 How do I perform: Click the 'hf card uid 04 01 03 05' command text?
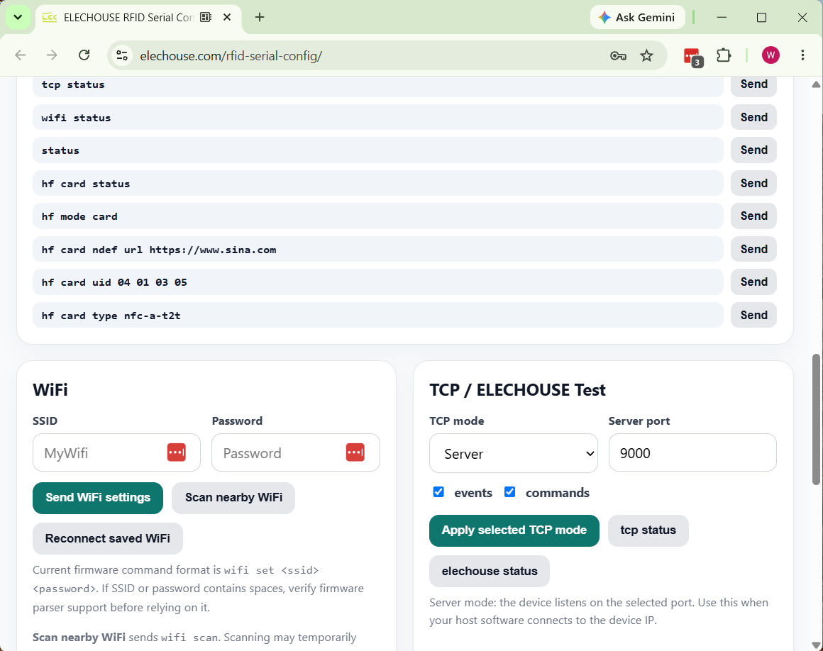[x=114, y=282]
